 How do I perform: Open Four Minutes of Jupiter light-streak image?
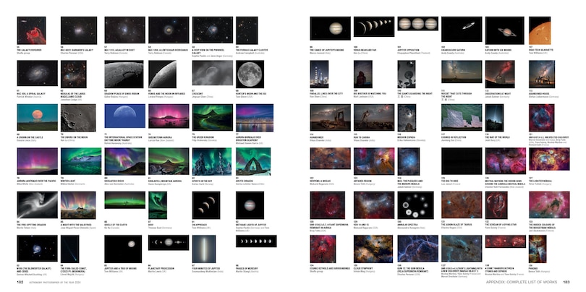[x=204, y=249]
